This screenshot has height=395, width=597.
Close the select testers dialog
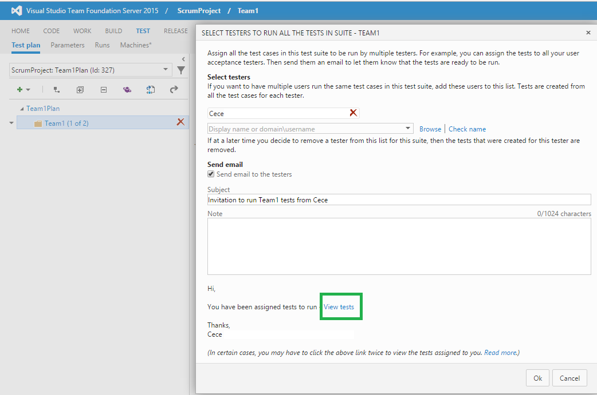tap(588, 33)
